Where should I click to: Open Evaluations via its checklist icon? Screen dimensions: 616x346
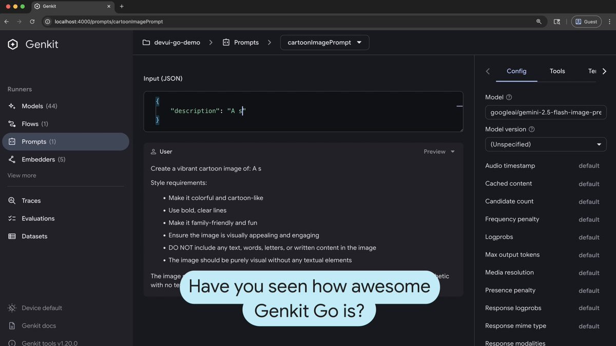coord(12,218)
